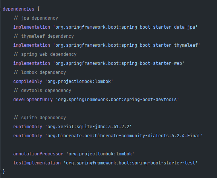Click the sqlite-jdbc:3.41.2.2 string
The width and height of the screenshot is (217, 178).
click(x=88, y=127)
